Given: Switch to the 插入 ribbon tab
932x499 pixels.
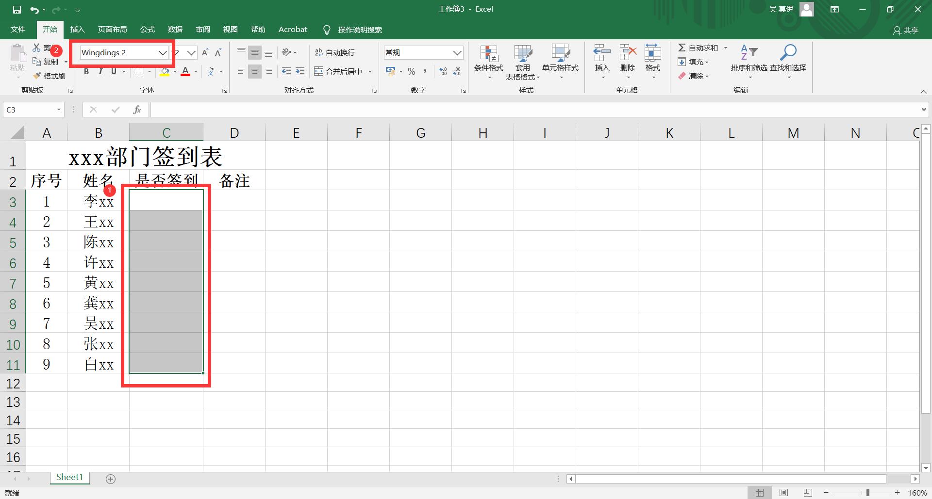Looking at the screenshot, I should tap(77, 30).
